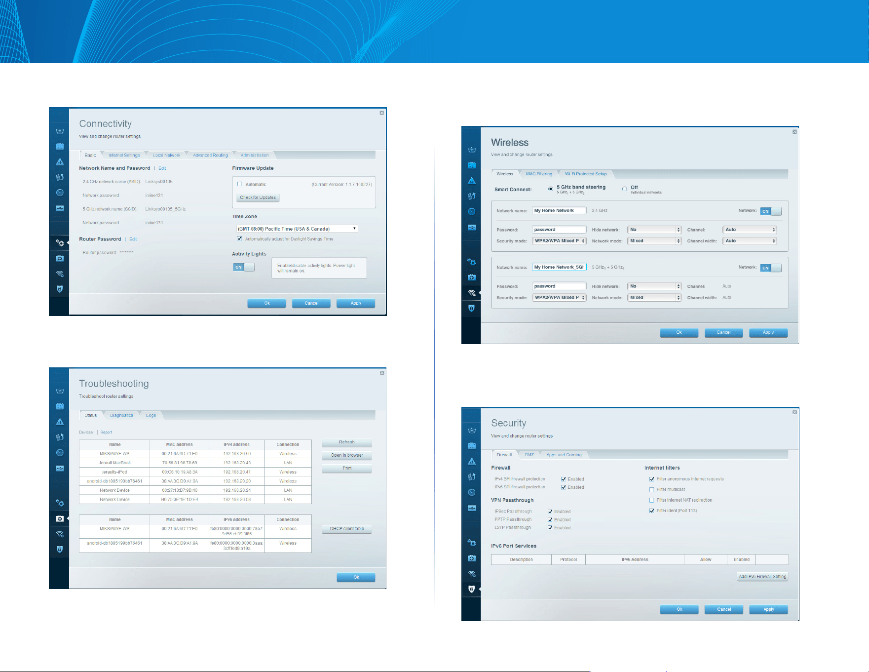Screen dimensions: 869x672
Task: Click Parental Controls icon in Connectivity window sidebar
Action: click(x=60, y=162)
